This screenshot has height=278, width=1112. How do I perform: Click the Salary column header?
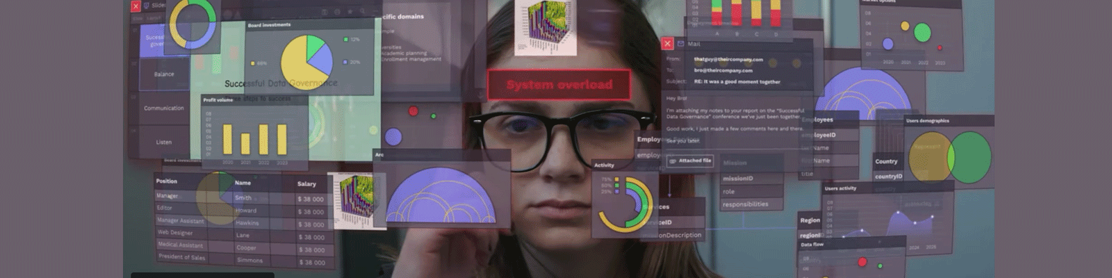click(306, 184)
